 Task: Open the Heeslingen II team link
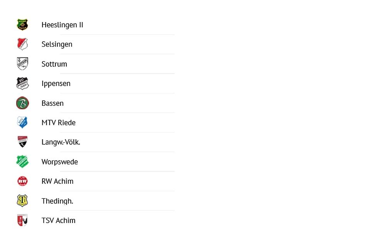click(62, 25)
